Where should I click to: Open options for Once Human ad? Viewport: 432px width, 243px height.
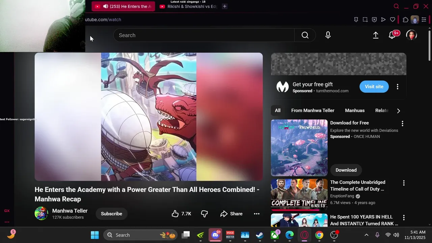pyautogui.click(x=402, y=124)
